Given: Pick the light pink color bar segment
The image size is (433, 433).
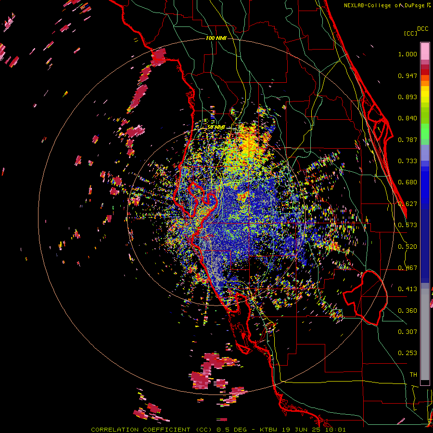Looking at the screenshot, I should click(425, 51).
